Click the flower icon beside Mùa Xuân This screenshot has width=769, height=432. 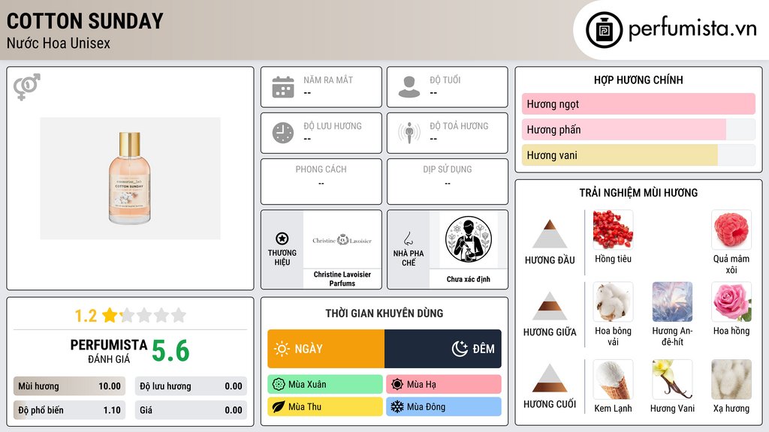[x=279, y=385]
